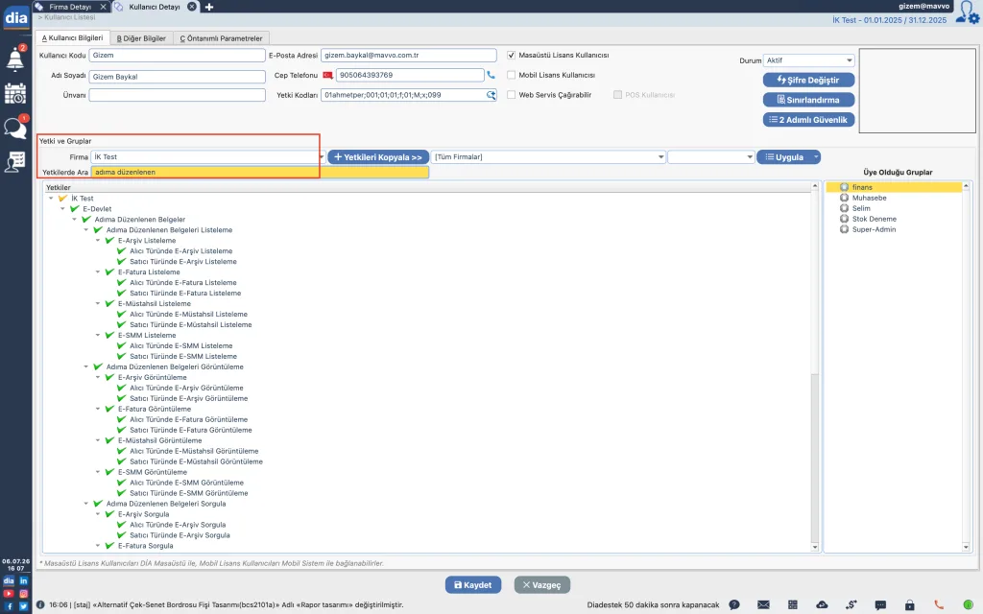This screenshot has width=983, height=614.
Task: Collapse Adıma Düzenlenen Belgeleri Listeleme node
Action: 85,230
